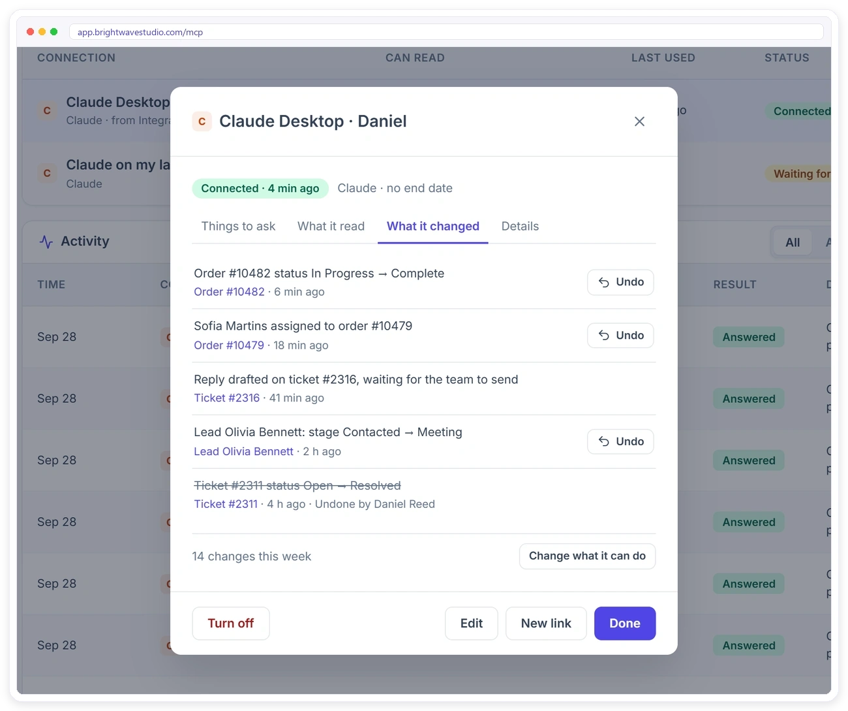This screenshot has width=848, height=711.
Task: Click the browser address bar
Action: (x=446, y=32)
